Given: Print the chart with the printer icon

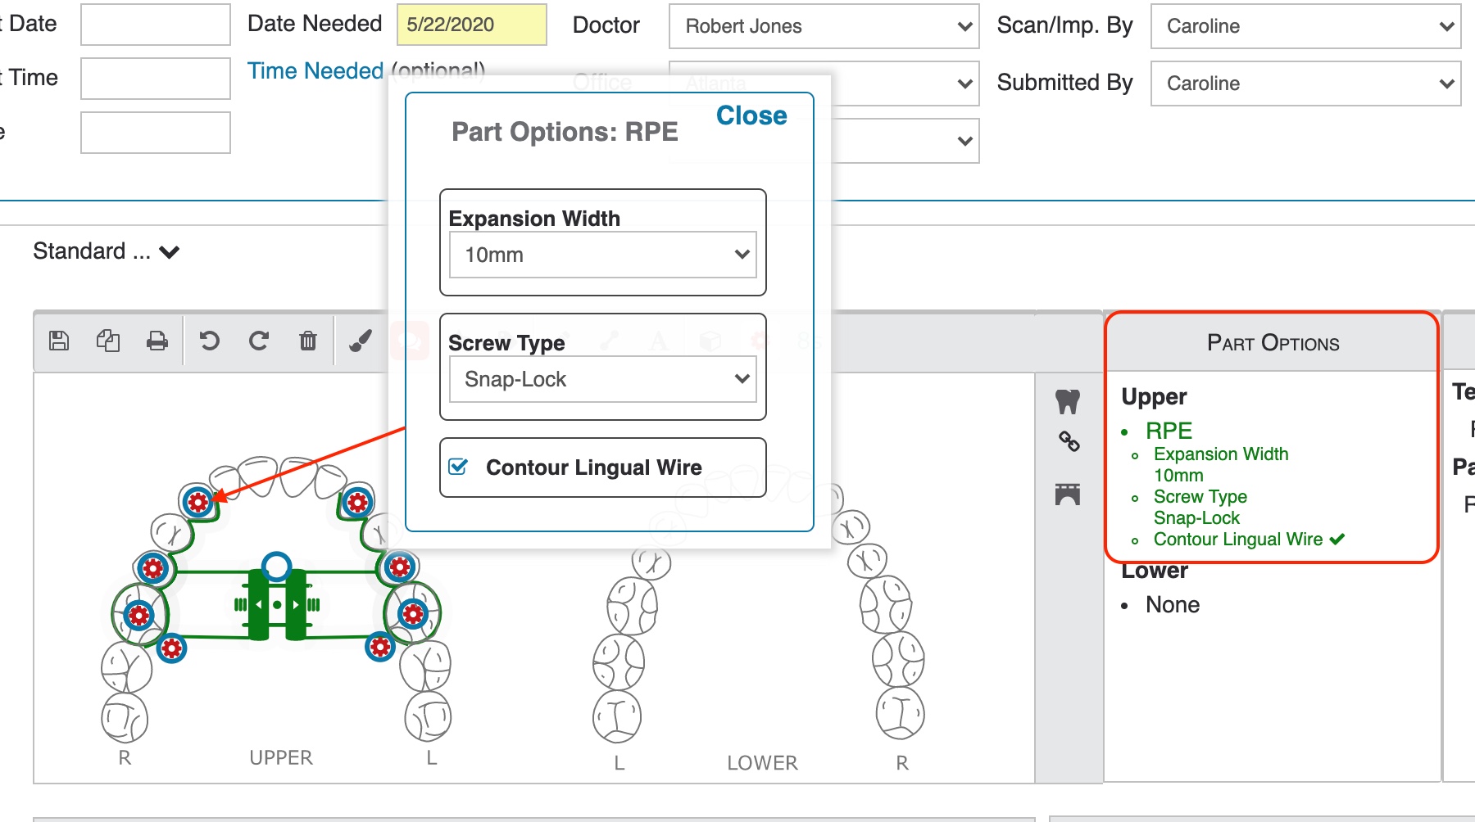Looking at the screenshot, I should pos(157,341).
